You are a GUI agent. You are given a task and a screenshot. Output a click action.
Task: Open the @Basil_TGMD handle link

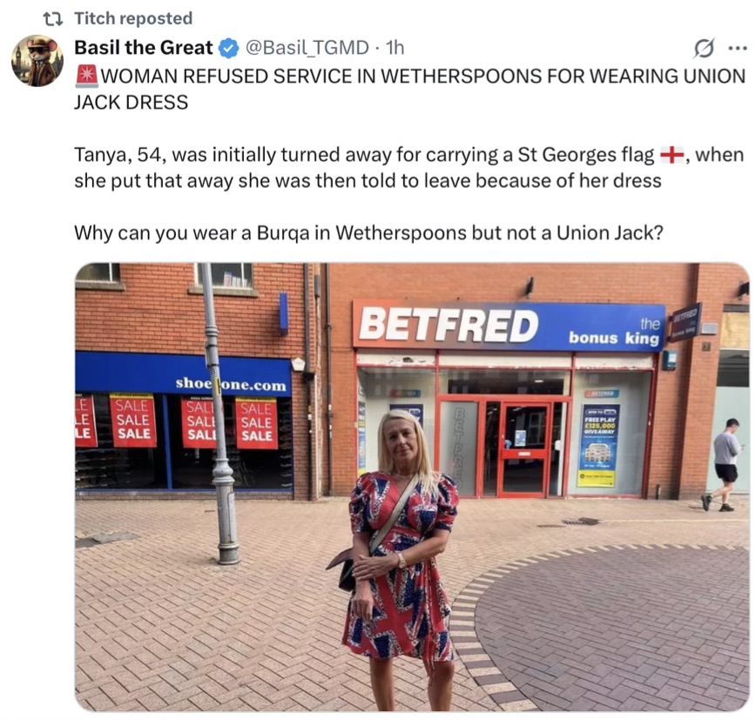(x=307, y=48)
